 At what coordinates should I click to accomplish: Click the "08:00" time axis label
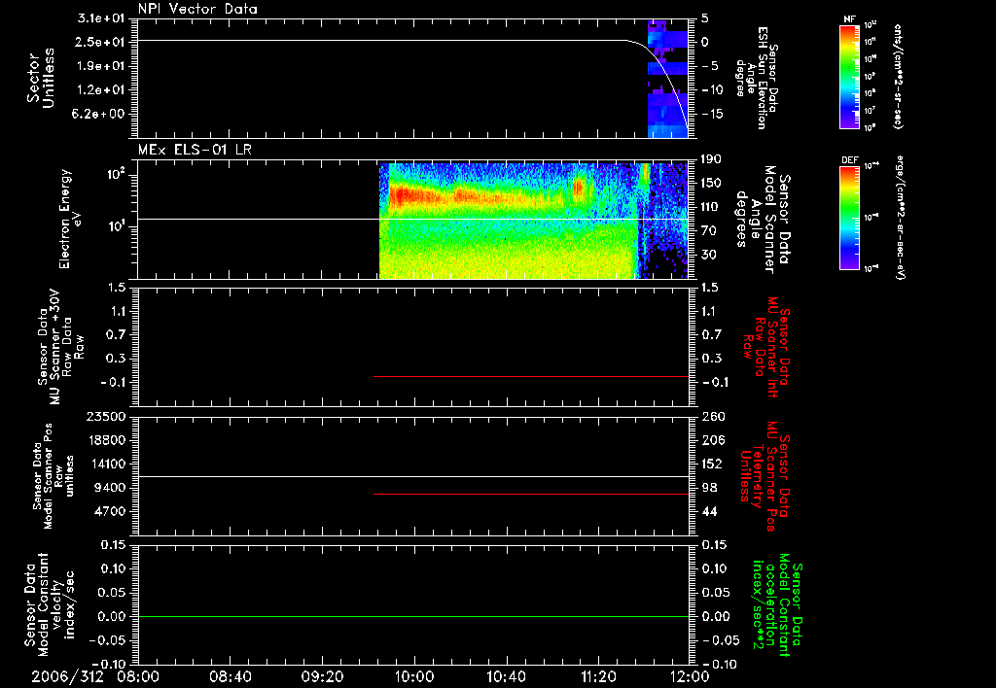coord(138,676)
